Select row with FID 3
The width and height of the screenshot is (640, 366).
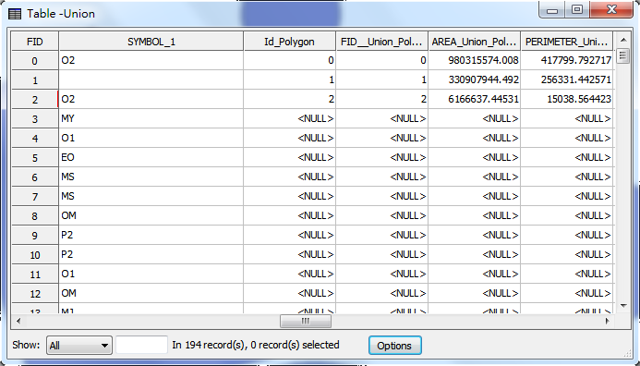point(35,119)
